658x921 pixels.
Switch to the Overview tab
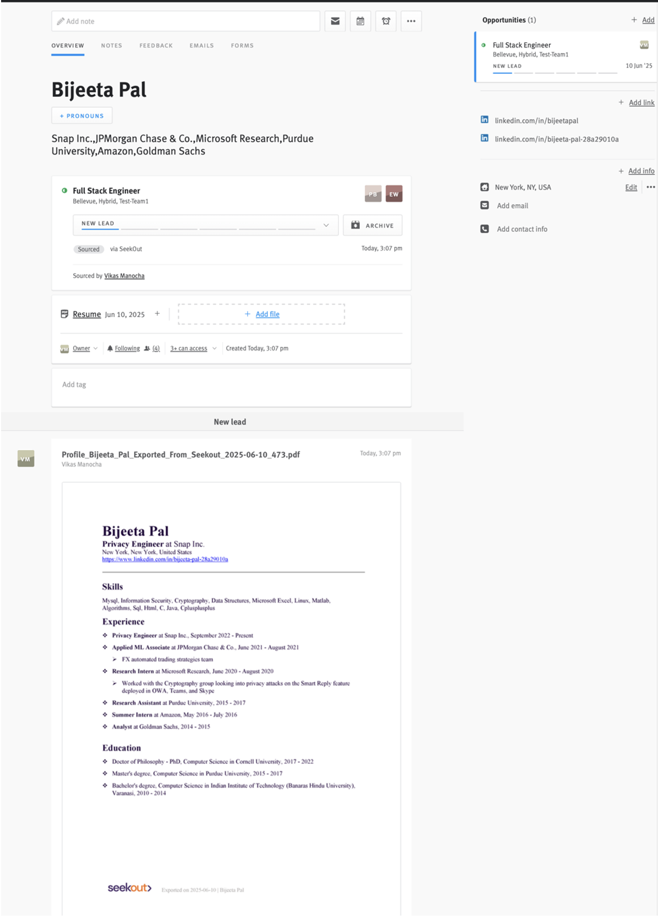(68, 46)
